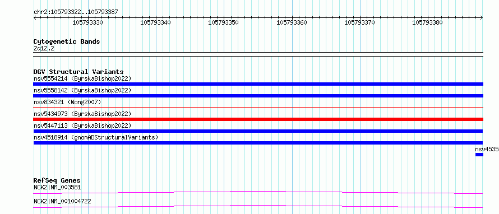The width and height of the screenshot is (499, 214).
Task: Click ruler position 105793380
Action: pos(427,22)
